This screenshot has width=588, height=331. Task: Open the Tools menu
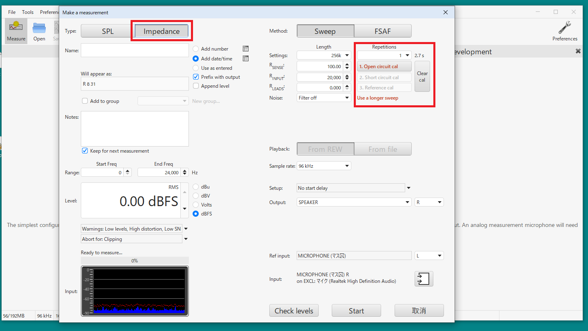click(x=28, y=12)
